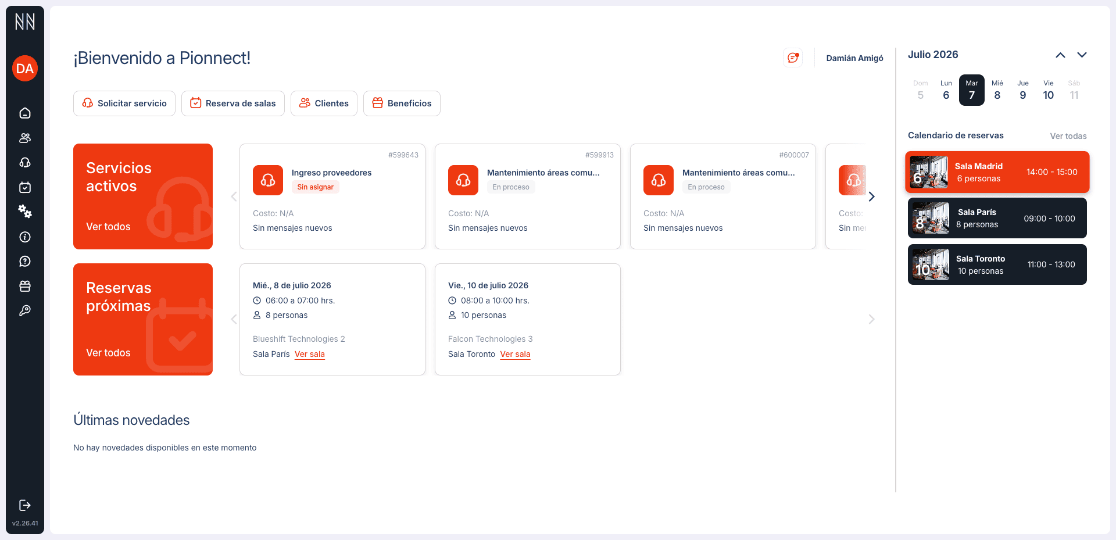Click the NN logo at top of sidebar
This screenshot has height=540, width=1116.
(25, 22)
